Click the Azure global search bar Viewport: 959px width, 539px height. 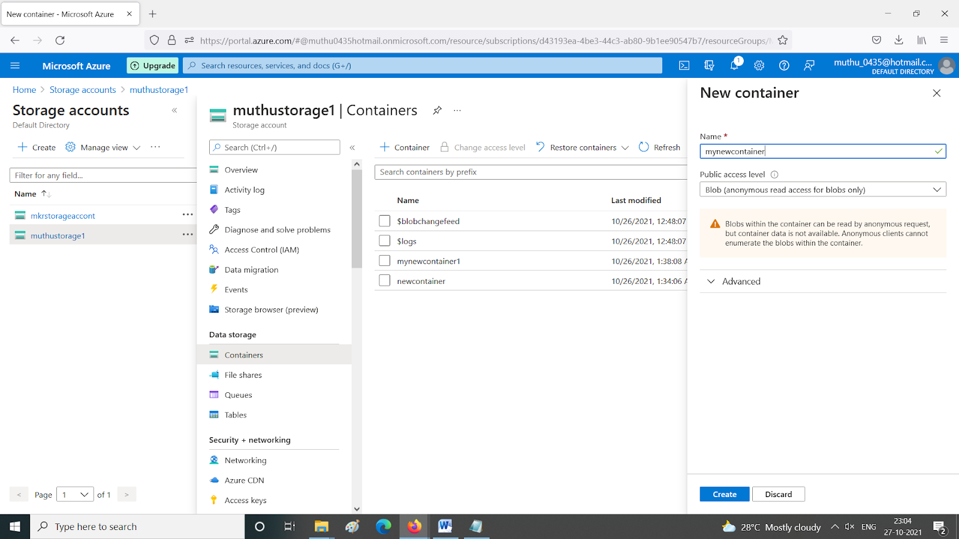click(x=423, y=65)
